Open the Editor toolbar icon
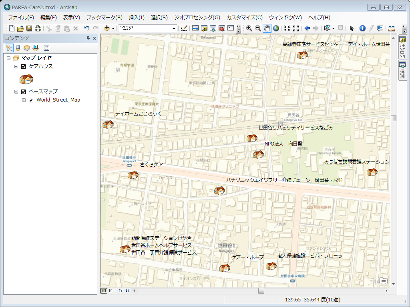This screenshot has width=410, height=307. pyautogui.click(x=184, y=28)
